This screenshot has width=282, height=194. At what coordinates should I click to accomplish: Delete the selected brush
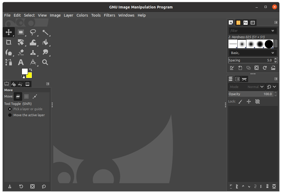tap(256, 68)
